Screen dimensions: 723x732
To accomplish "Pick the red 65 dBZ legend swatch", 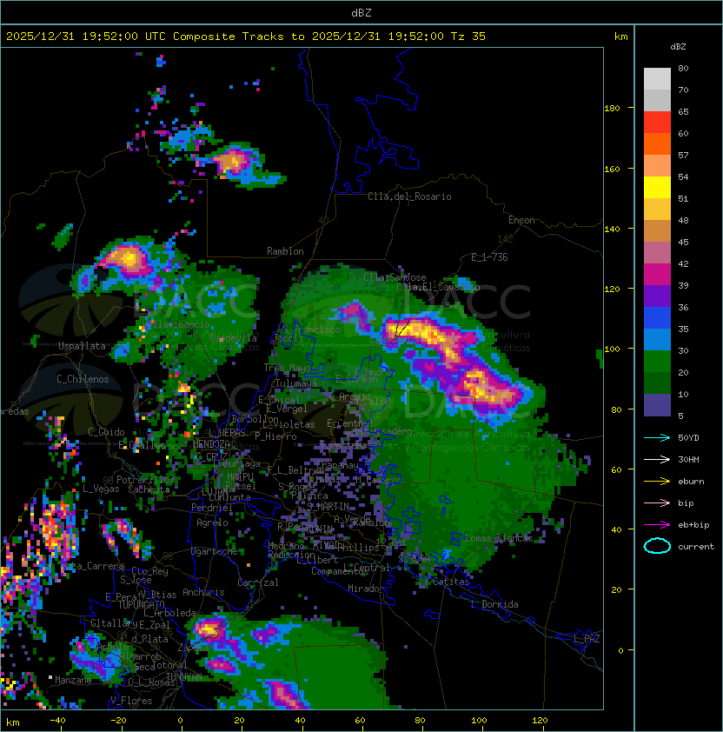I will coord(657,123).
